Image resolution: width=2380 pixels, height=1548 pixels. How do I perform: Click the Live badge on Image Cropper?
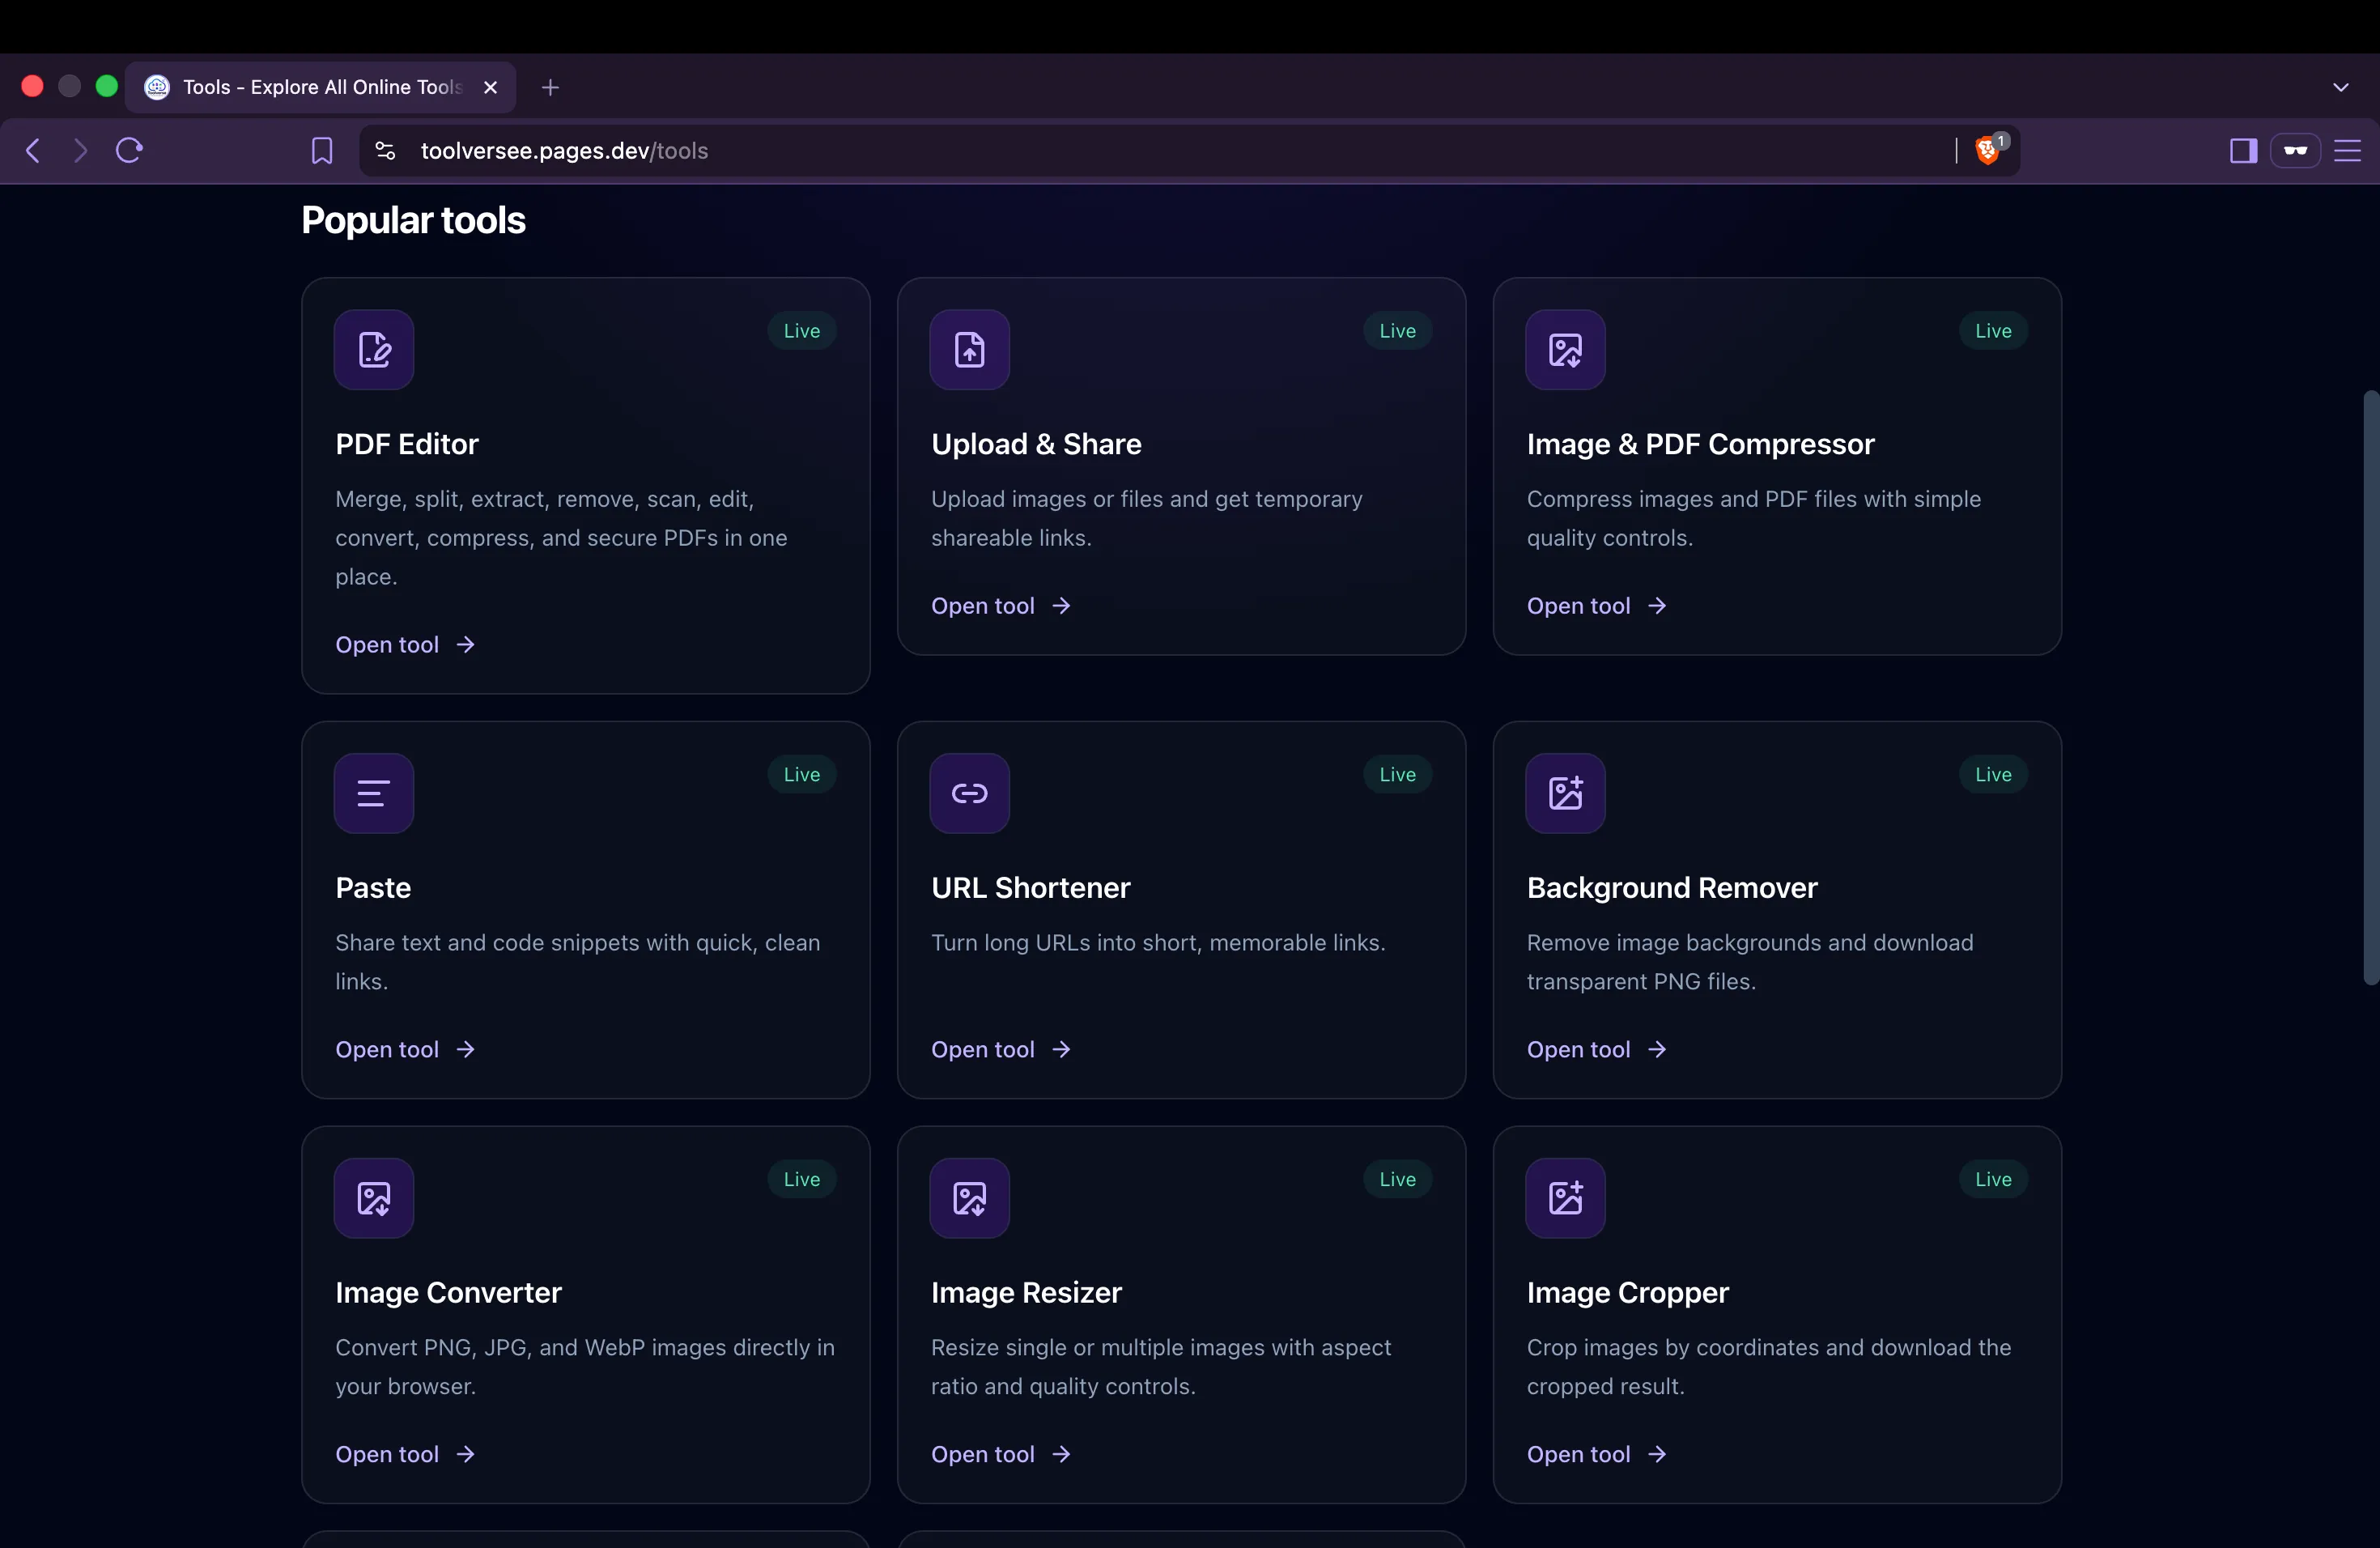pos(1993,1180)
